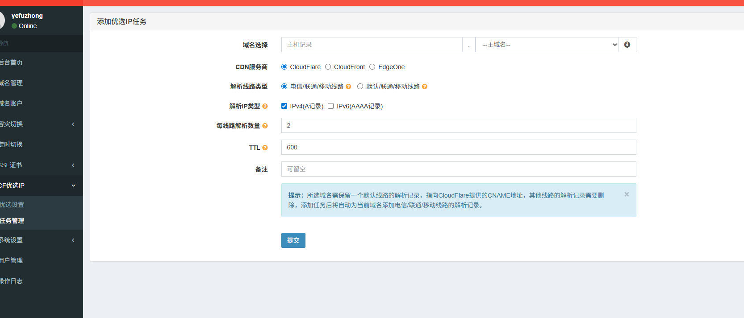Viewport: 744px width, 318px height.
Task: Select the EdgeOne CDN provider option
Action: (x=372, y=67)
